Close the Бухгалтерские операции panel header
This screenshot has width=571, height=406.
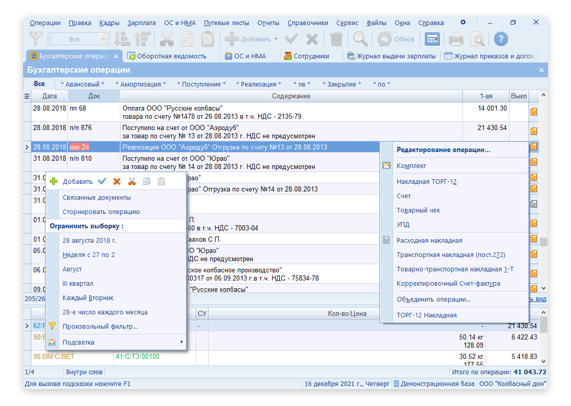tap(541, 70)
